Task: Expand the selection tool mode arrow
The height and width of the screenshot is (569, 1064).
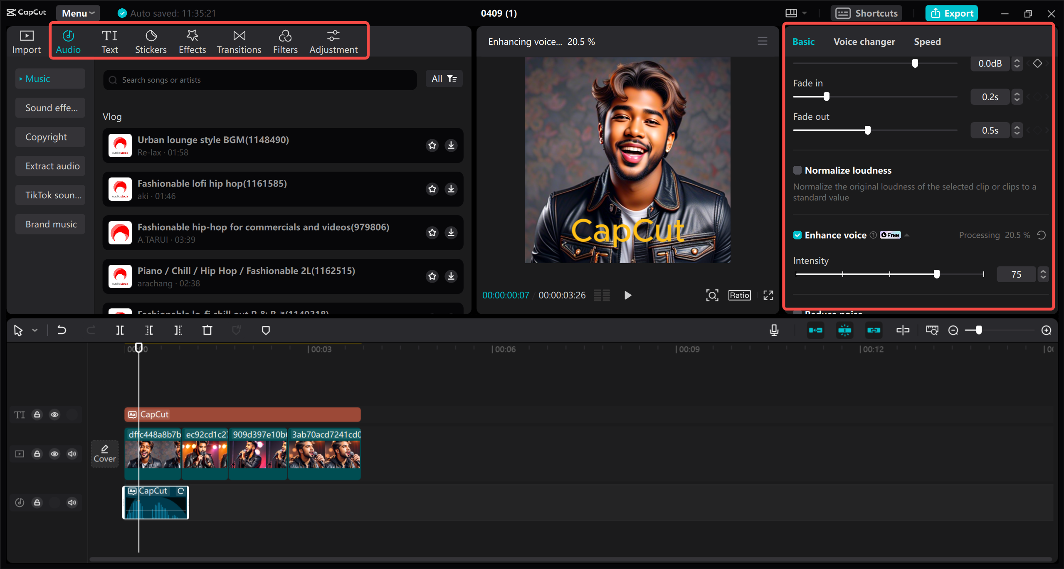Action: click(x=35, y=330)
